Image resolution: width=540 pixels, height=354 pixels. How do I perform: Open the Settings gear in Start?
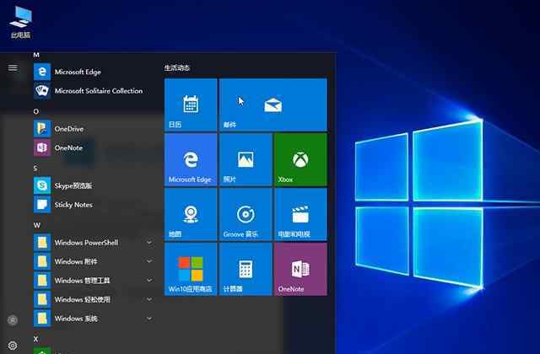click(13, 345)
